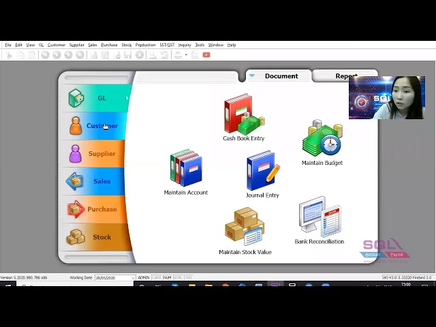
Task: Click the SCRL indicator in status bar
Action: click(178, 277)
